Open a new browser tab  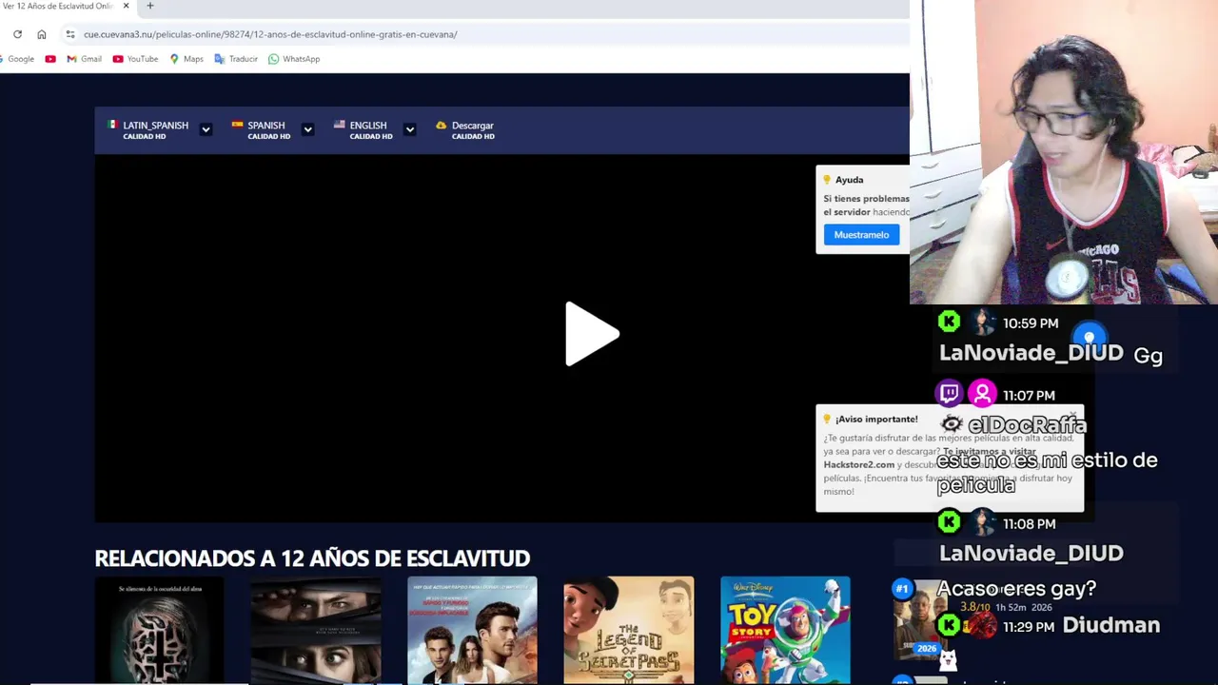coord(149,6)
